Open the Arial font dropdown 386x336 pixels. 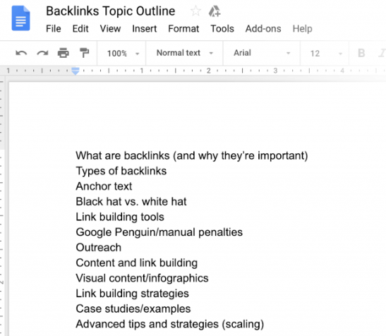click(x=262, y=53)
